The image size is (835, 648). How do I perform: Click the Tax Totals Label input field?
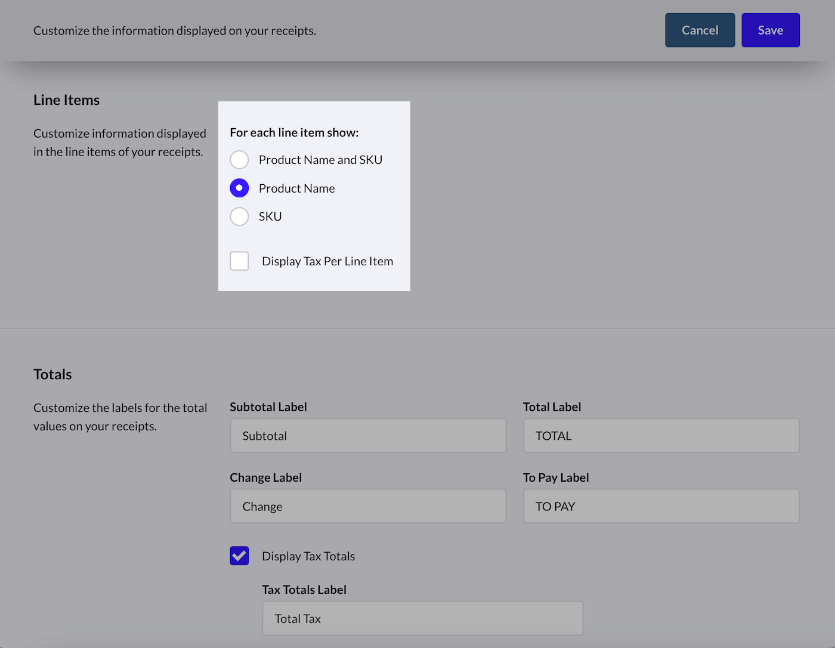pos(422,619)
